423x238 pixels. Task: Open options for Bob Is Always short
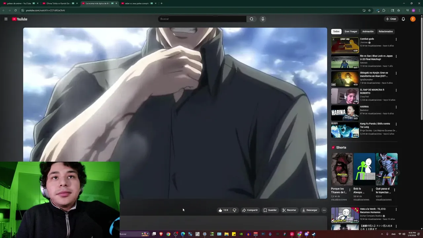click(372, 190)
